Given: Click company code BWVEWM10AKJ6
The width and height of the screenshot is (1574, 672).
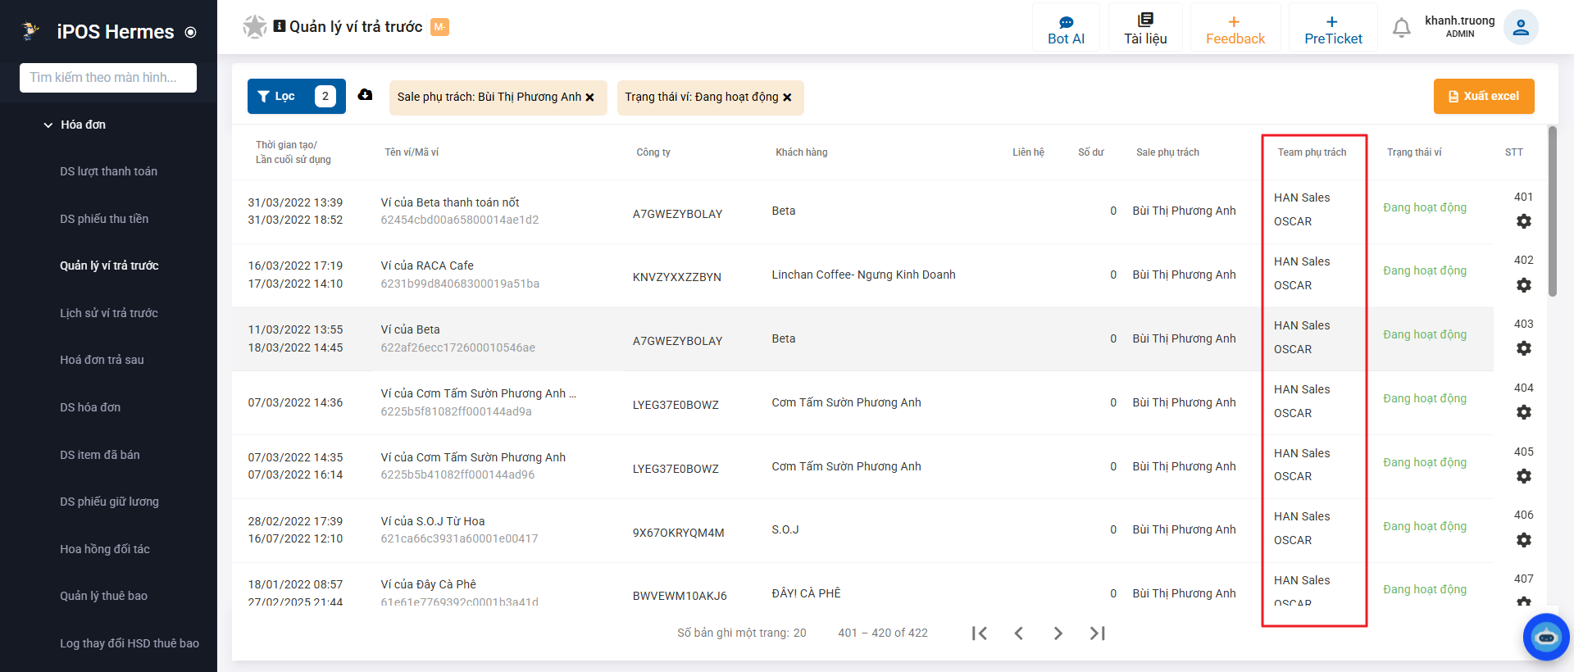Looking at the screenshot, I should (680, 596).
